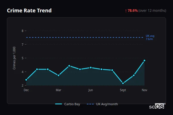Toggle the UK Avg/month legend entry
This screenshot has width=173, height=115.
[x=102, y=104]
